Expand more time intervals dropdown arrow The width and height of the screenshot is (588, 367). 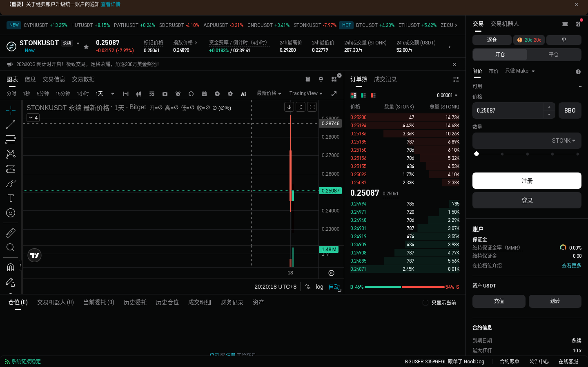(113, 94)
